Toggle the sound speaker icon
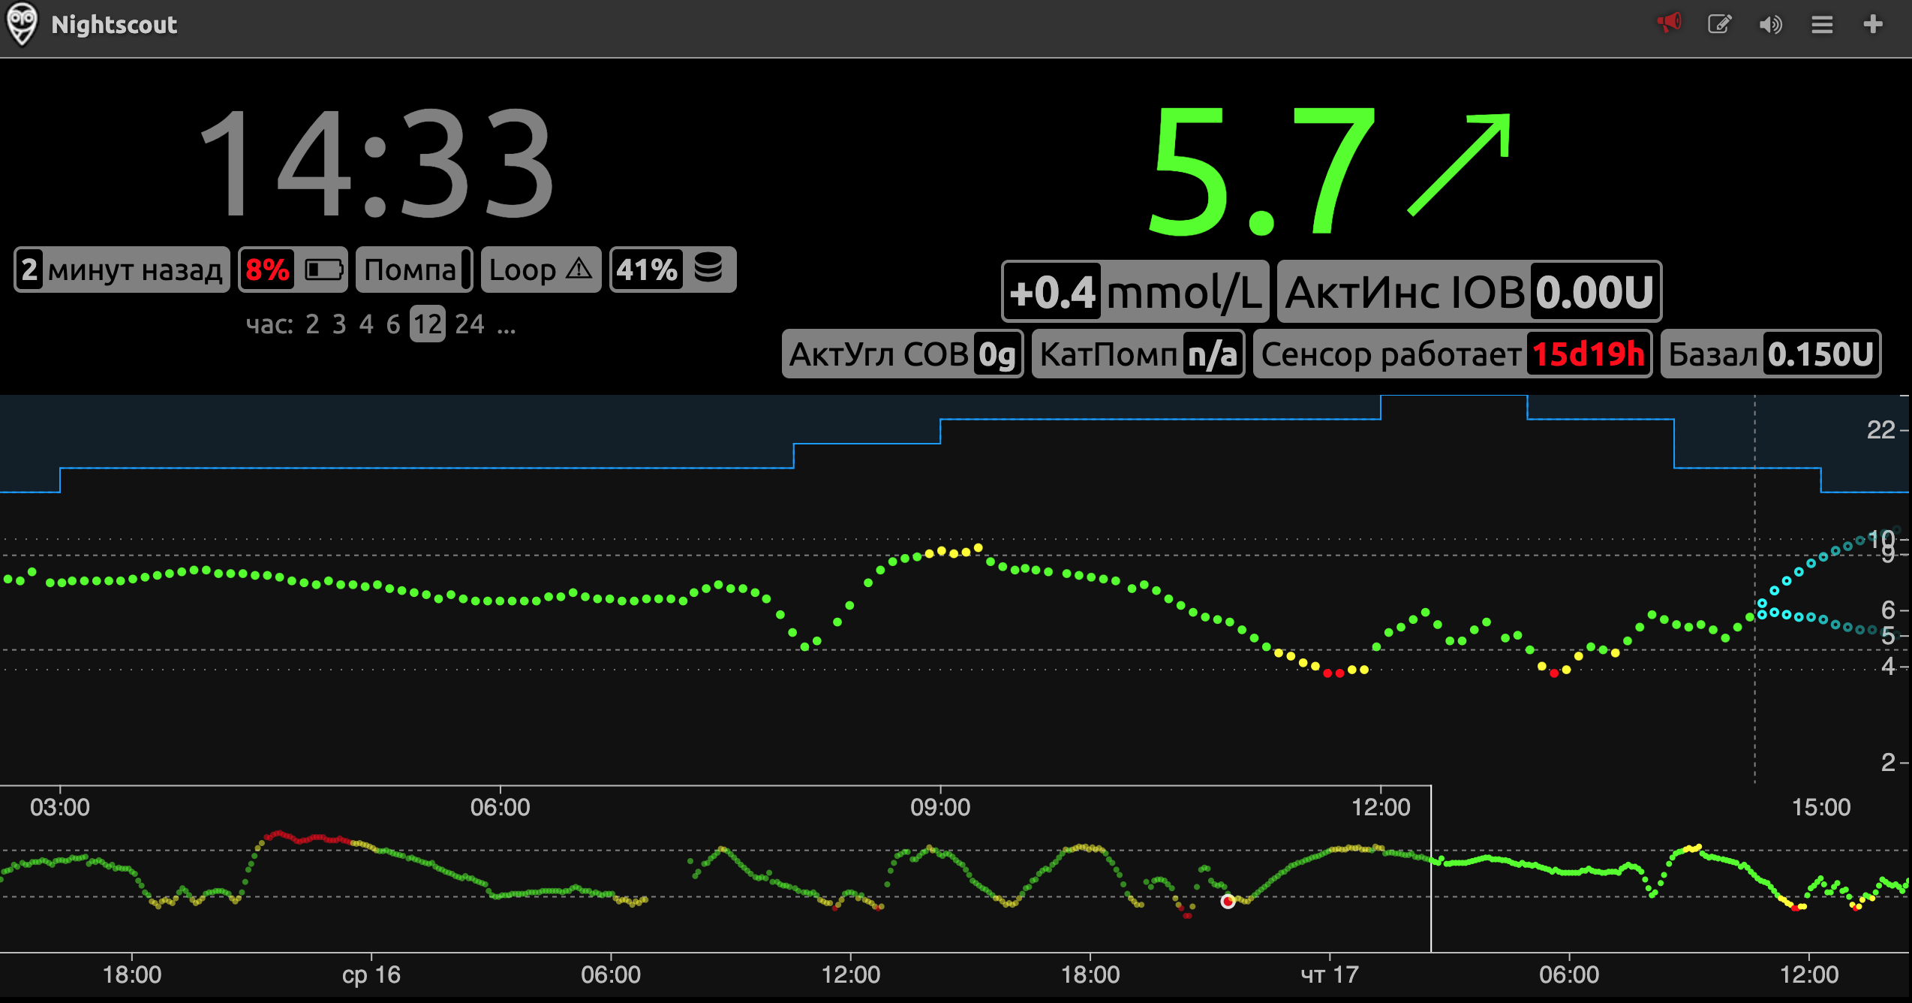This screenshot has width=1912, height=1003. tap(1771, 25)
